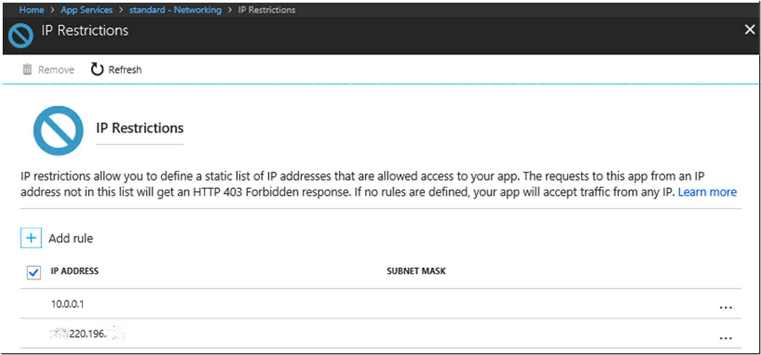
Task: Click the circular arrow Refresh icon
Action: (97, 69)
